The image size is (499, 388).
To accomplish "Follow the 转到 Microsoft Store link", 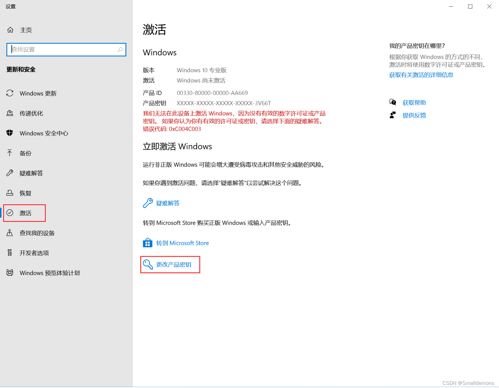I will coord(183,243).
